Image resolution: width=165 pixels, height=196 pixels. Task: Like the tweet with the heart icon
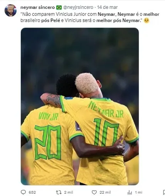pos(94,192)
